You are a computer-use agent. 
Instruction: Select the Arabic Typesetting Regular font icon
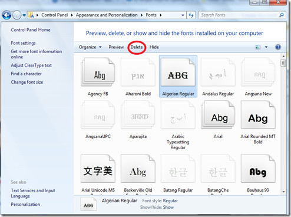(178, 115)
